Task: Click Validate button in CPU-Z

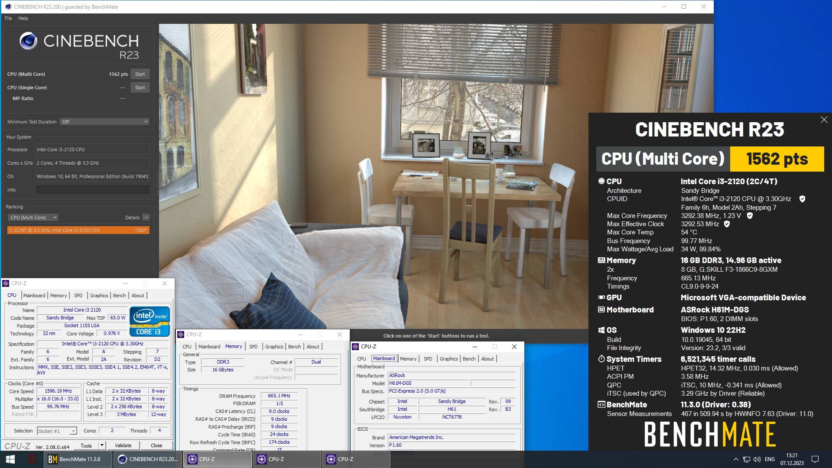Action: [x=123, y=445]
